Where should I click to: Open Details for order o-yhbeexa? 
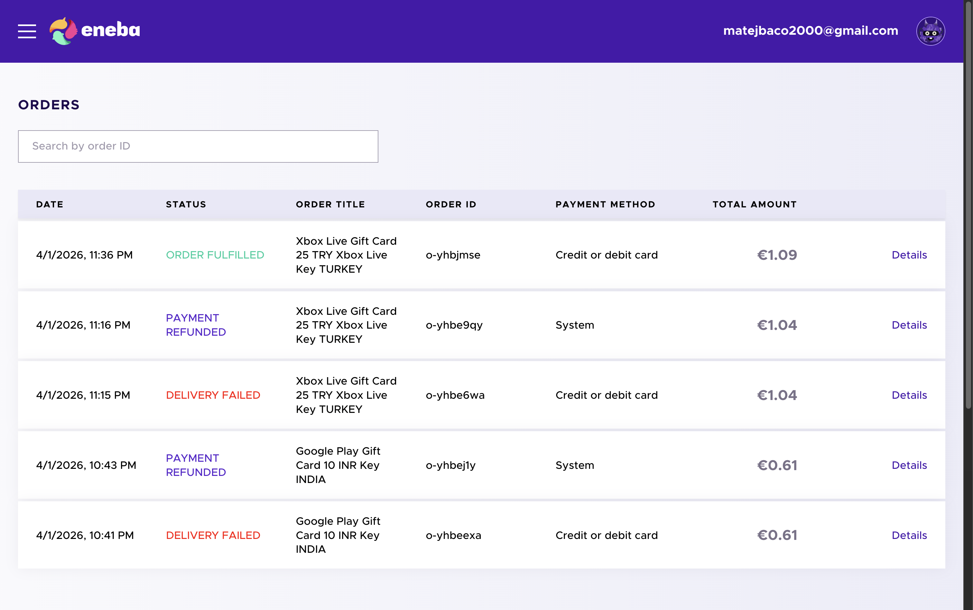pyautogui.click(x=909, y=535)
